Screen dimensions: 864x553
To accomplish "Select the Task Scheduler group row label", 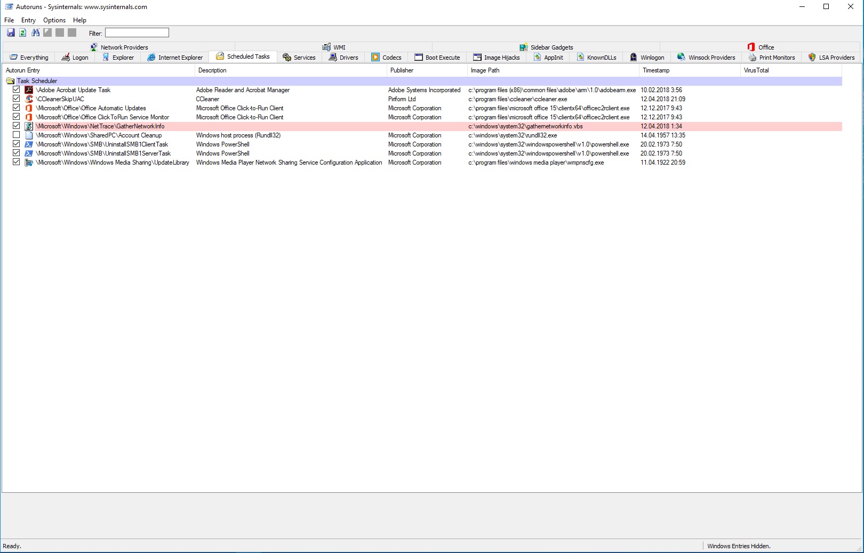I will [x=37, y=81].
